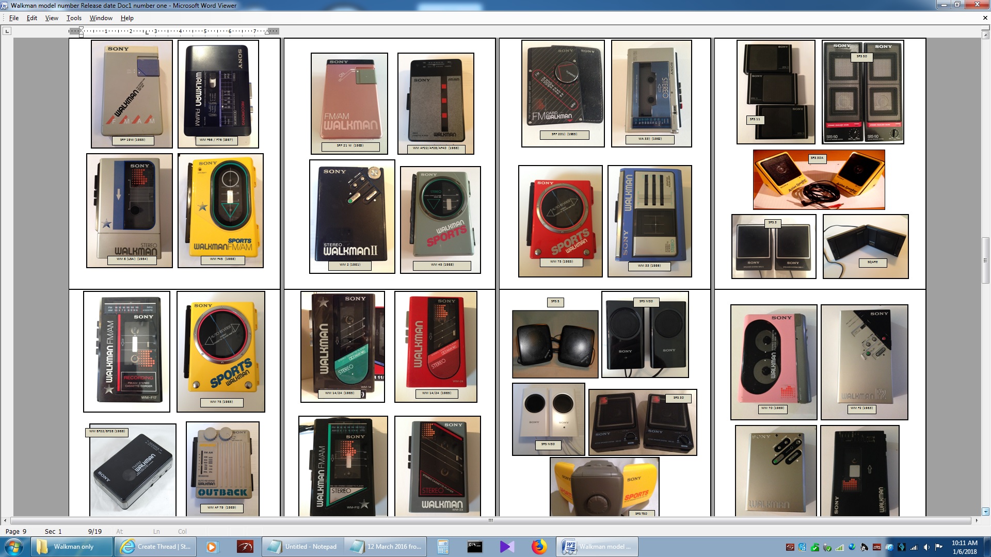Open the network connection tray icon
The height and width of the screenshot is (557, 991).
[914, 547]
